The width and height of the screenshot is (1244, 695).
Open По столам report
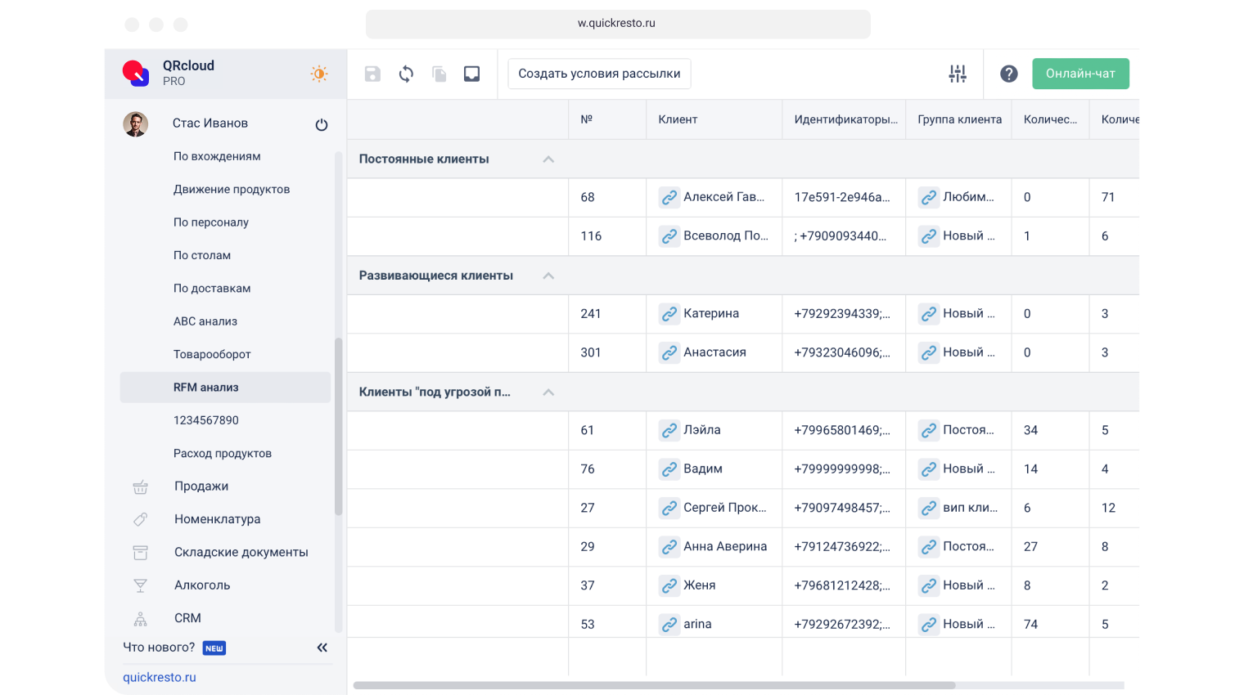pos(202,255)
